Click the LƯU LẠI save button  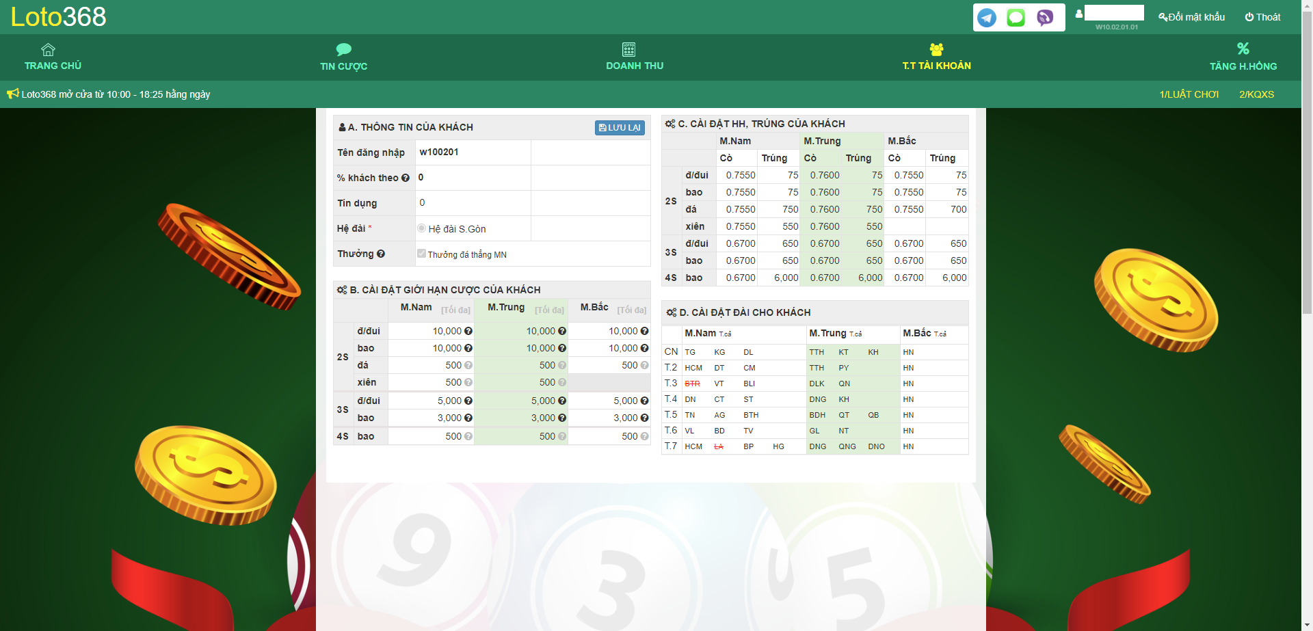pos(620,128)
